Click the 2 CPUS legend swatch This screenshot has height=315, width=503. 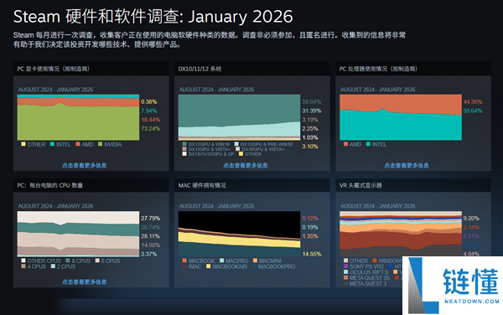(53, 266)
